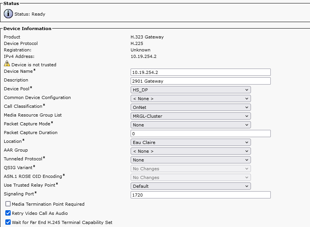Click the device not trusted warning icon

(x=7, y=64)
